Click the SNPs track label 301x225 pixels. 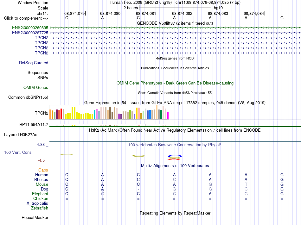pos(43,78)
